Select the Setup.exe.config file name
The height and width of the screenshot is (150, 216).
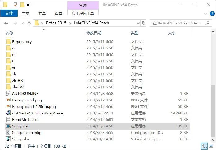pos(27,133)
